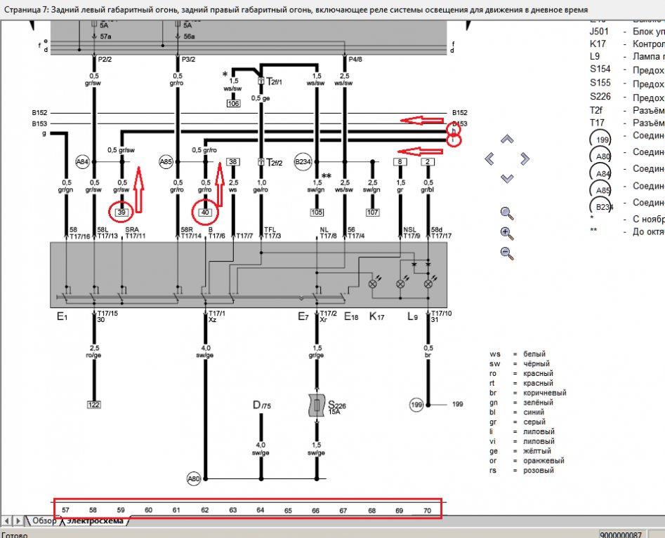Open boxed reference 106 on the ws/sw wire
Viewport: 665px width, 538px height.
(x=234, y=104)
